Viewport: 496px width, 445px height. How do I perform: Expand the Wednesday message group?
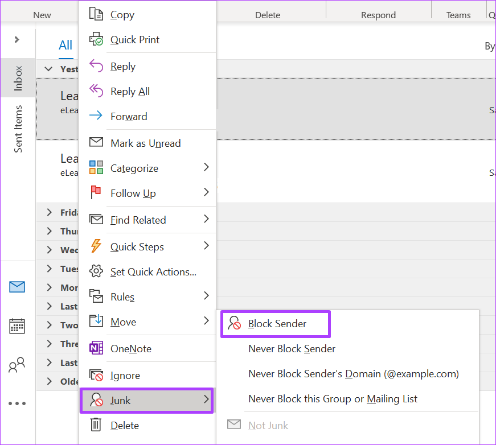pos(49,250)
